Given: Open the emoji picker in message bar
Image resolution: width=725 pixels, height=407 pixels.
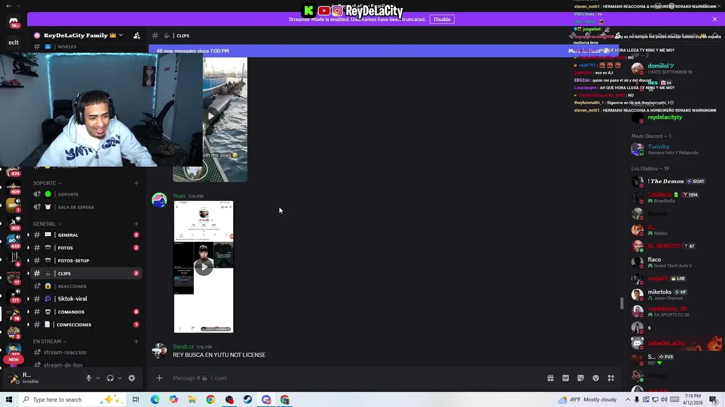Looking at the screenshot, I should [x=596, y=378].
